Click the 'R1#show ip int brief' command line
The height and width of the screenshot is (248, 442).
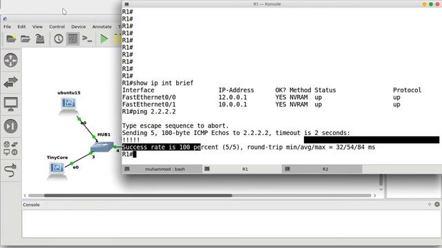[157, 83]
